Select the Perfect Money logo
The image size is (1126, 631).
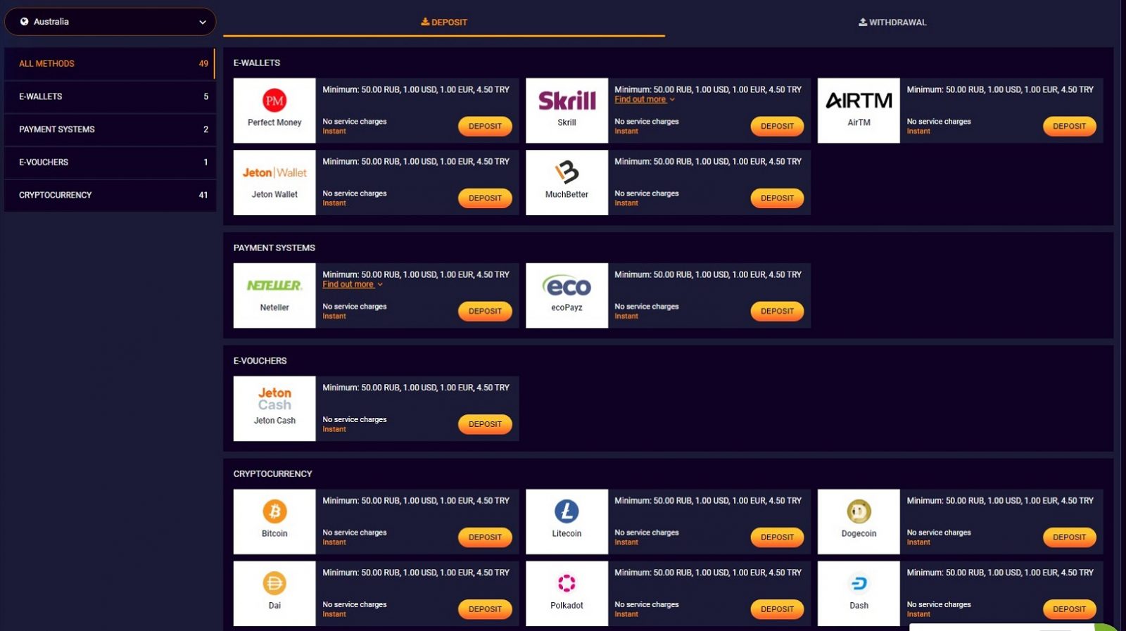click(274, 101)
